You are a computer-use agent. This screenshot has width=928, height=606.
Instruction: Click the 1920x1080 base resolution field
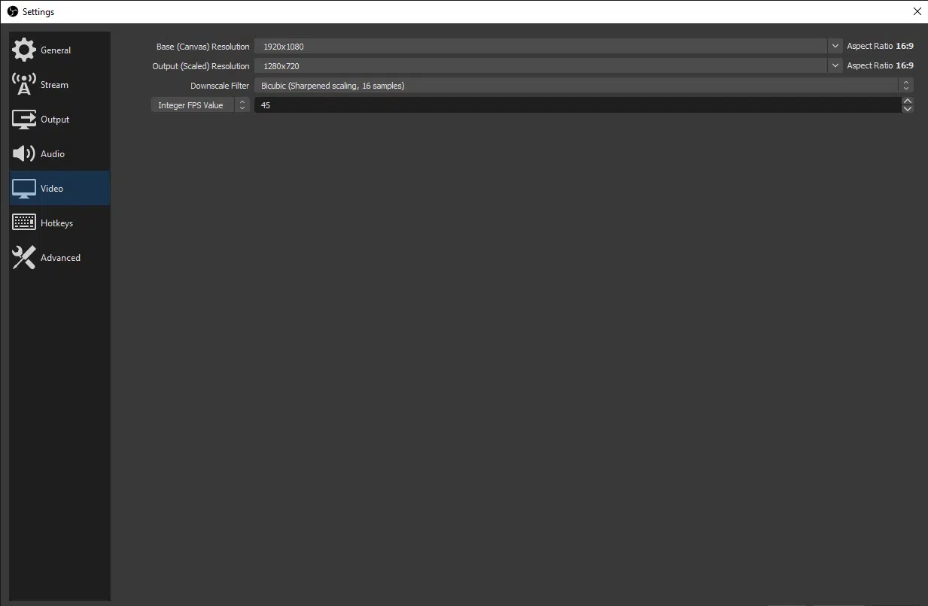click(x=540, y=47)
